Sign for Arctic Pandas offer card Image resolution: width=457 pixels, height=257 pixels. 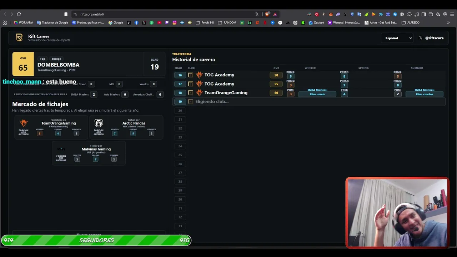point(126,127)
